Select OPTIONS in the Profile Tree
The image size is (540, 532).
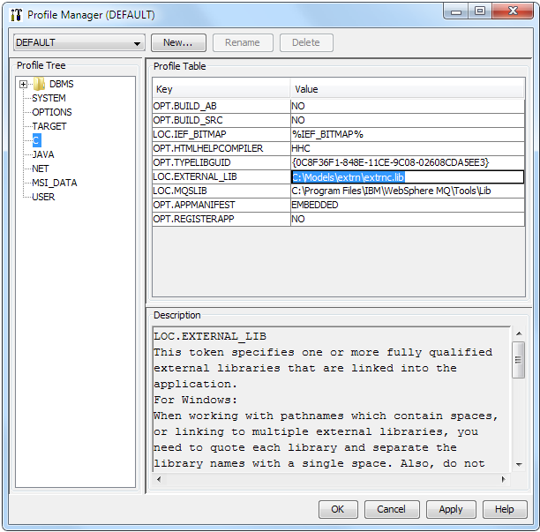52,112
